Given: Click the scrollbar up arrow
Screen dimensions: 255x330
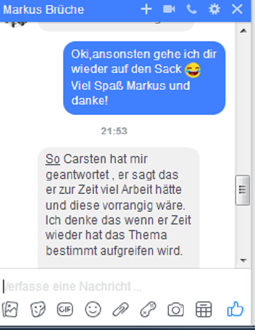Looking at the screenshot, I should pos(243,31).
